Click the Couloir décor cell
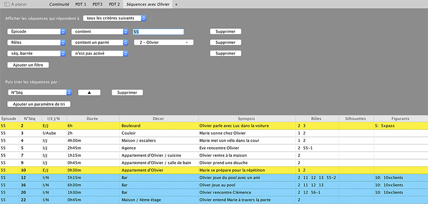This screenshot has height=204, width=428. [x=159, y=133]
